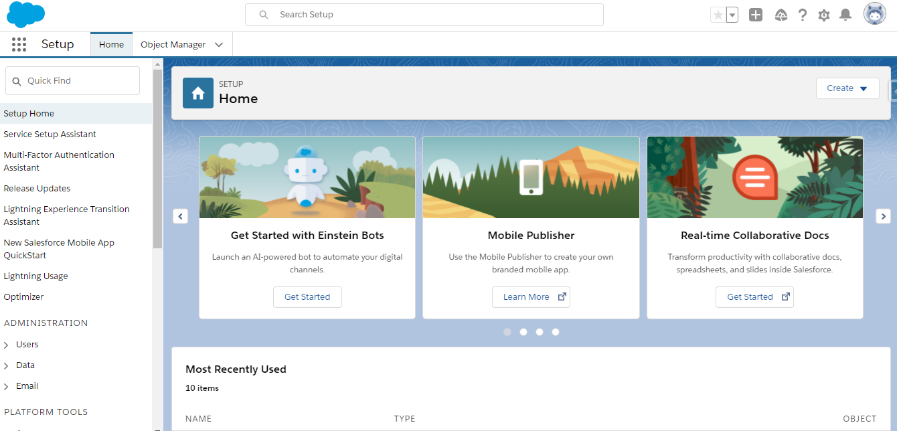The image size is (897, 431).
Task: Open the Global Actions plus icon
Action: (x=756, y=15)
